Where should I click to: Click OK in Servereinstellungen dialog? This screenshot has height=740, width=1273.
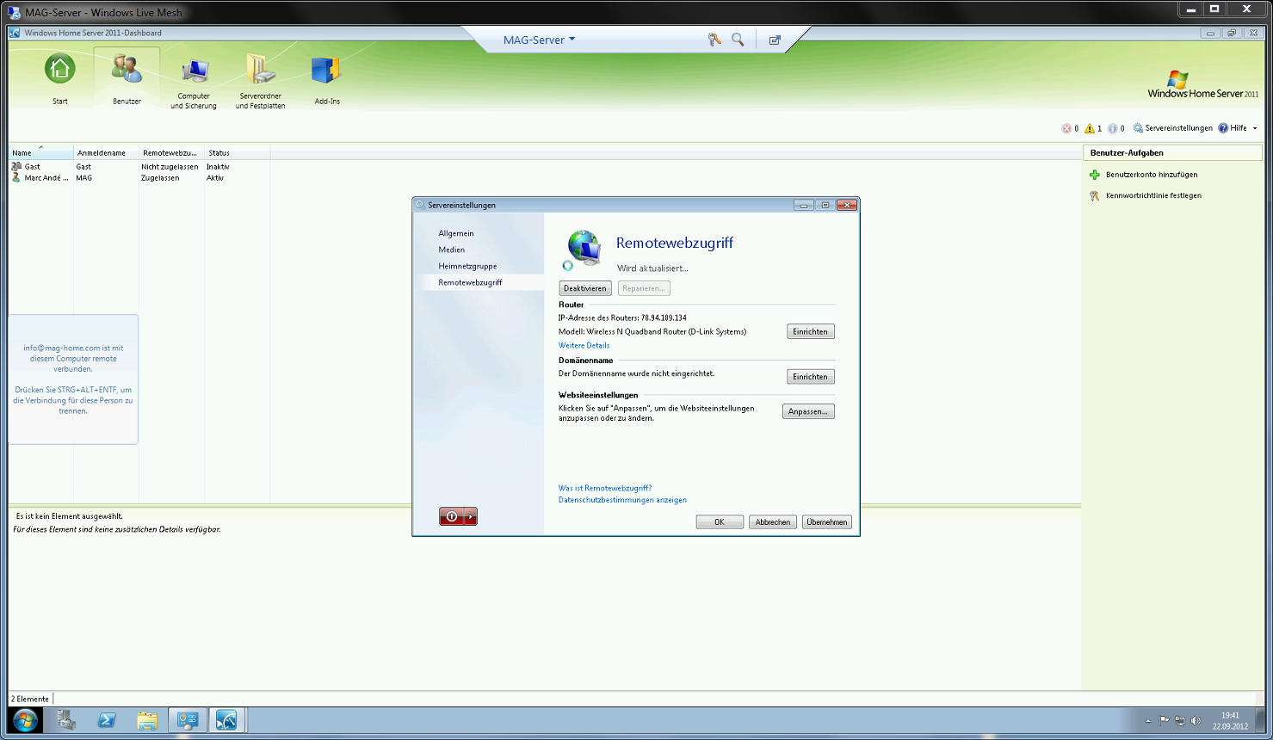click(720, 522)
